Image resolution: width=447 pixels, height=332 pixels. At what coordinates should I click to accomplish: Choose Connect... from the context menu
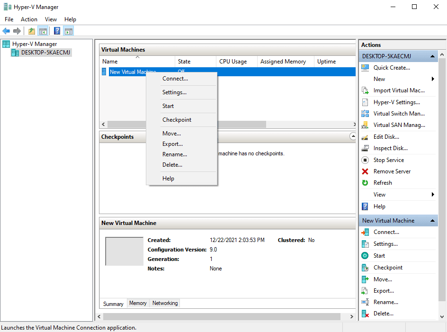182,79
